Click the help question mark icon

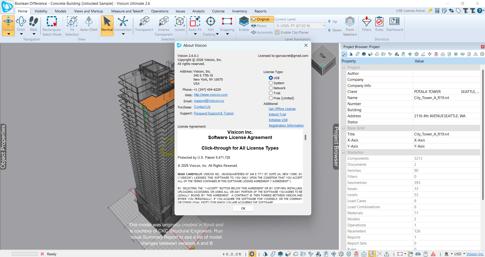(x=479, y=11)
